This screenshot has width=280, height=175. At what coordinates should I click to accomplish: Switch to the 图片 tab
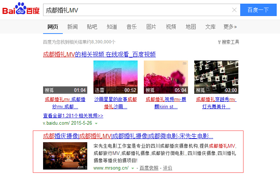point(151,27)
